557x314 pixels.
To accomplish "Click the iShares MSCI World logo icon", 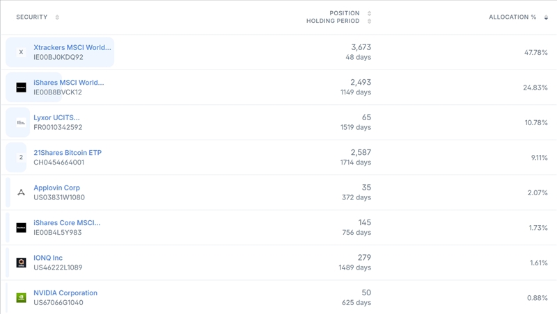I will (21, 88).
